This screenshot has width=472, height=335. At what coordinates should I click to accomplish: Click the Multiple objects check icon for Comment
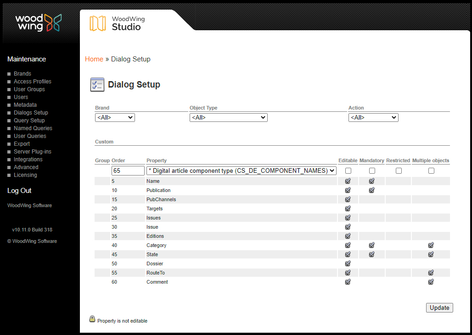431,281
